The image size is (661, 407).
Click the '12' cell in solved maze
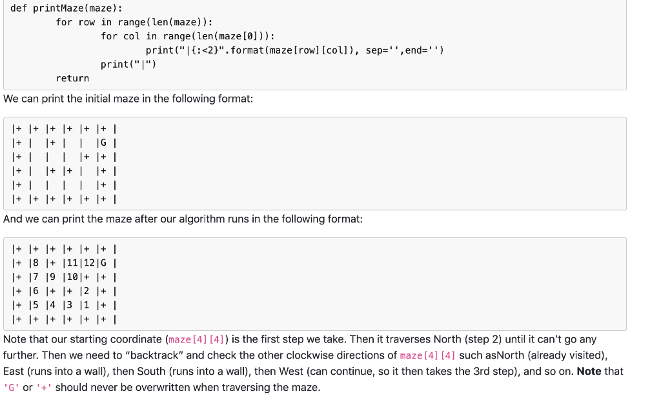coord(89,263)
